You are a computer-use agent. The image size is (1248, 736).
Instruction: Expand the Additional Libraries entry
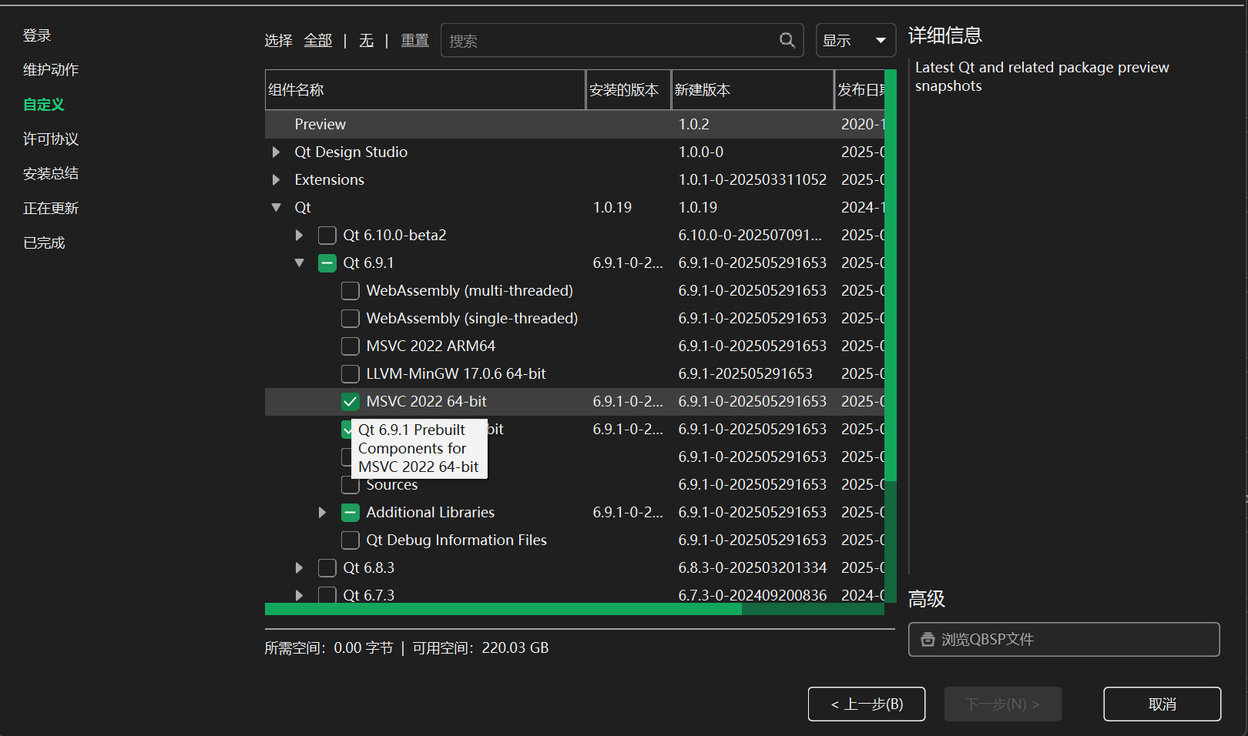pyautogui.click(x=322, y=512)
